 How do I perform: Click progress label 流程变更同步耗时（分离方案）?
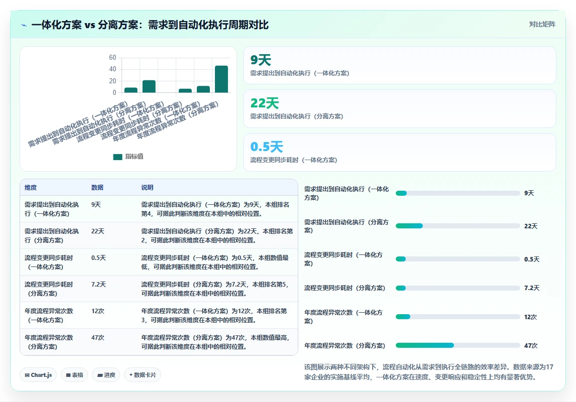(344, 288)
